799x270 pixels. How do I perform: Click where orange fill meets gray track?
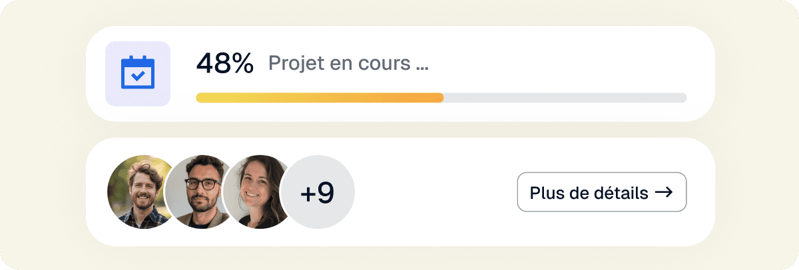point(443,98)
